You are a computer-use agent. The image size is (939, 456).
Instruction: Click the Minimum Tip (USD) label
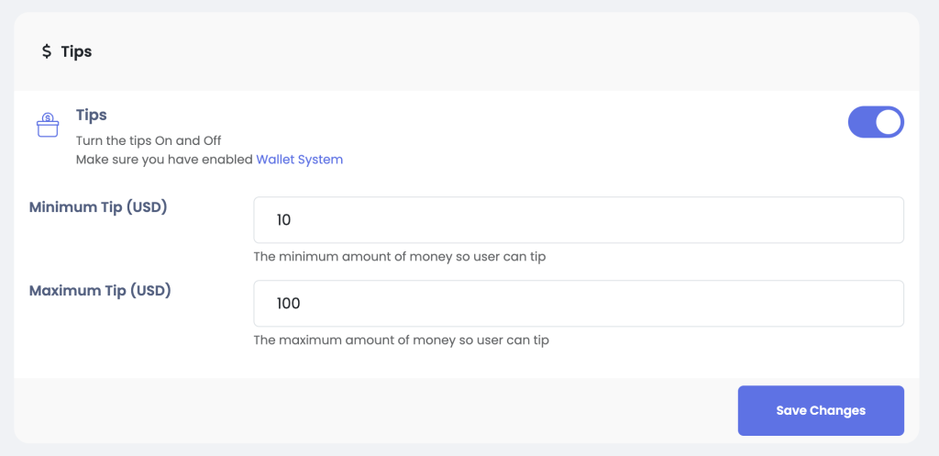(x=98, y=207)
